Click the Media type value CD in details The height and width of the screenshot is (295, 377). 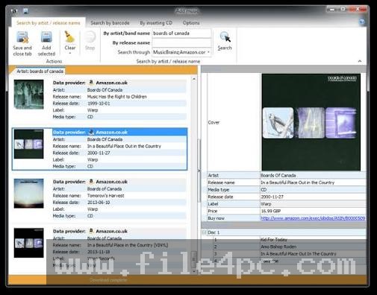pos(264,189)
